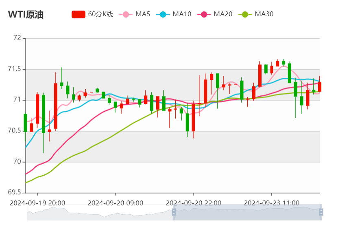Toggle the 60分K线 red legend swatch
The image size is (349, 227).
click(78, 14)
